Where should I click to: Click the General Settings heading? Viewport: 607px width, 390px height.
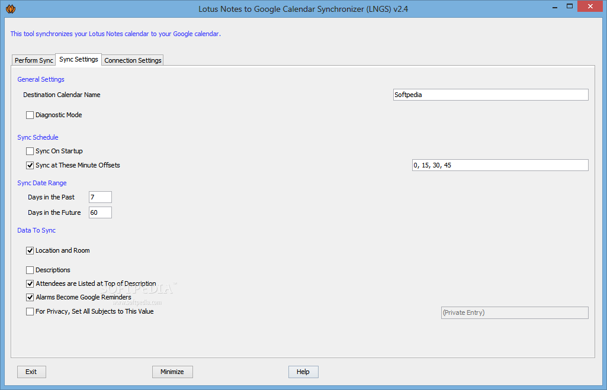(41, 79)
